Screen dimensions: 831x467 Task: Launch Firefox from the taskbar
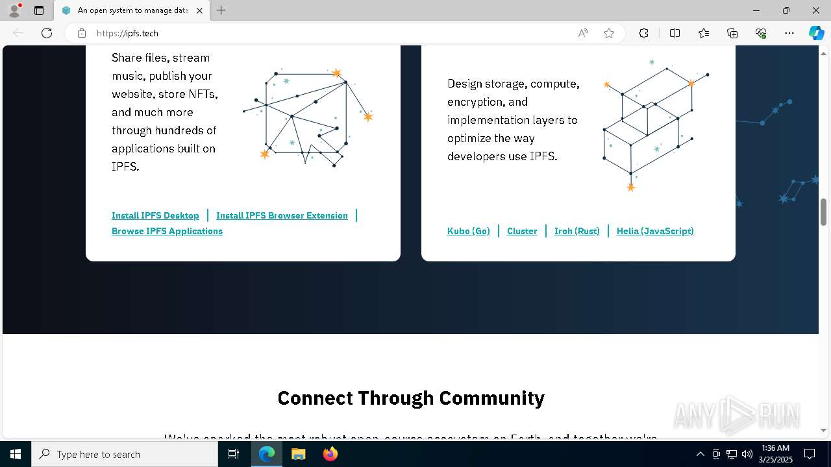pos(330,454)
